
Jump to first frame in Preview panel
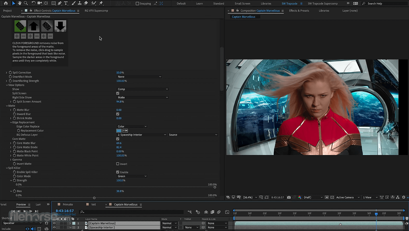point(13,211)
